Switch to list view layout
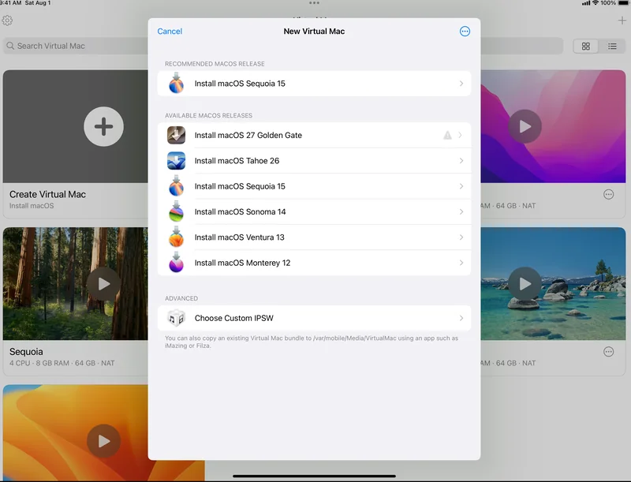 612,47
